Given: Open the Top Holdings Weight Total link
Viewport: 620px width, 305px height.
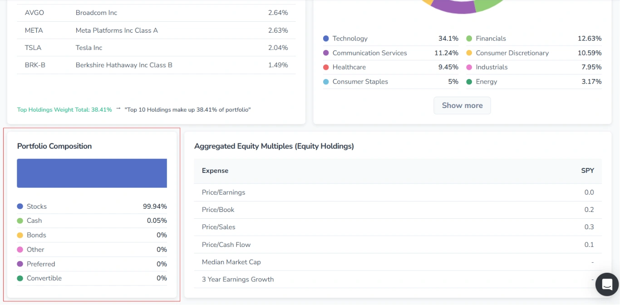Looking at the screenshot, I should [x=64, y=109].
